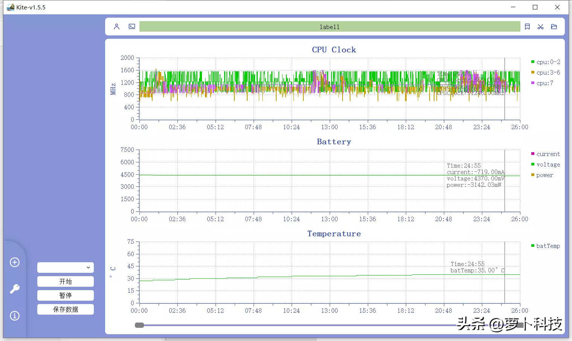Click the 保存数据 save data button
This screenshot has width=572, height=341.
(66, 309)
